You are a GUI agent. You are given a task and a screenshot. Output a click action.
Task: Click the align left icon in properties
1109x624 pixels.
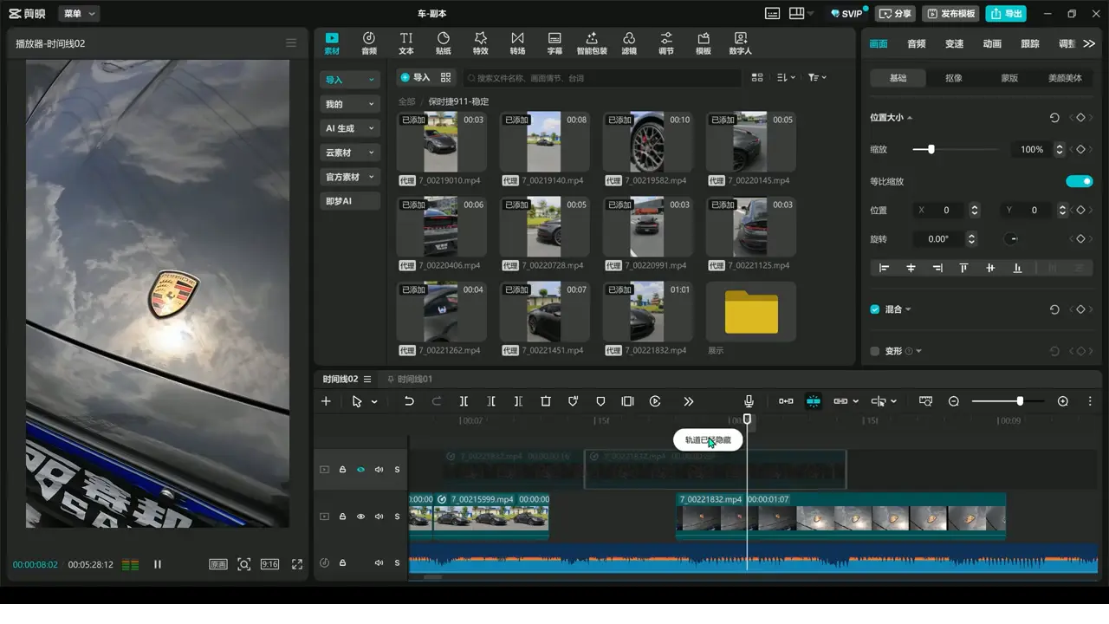885,269
